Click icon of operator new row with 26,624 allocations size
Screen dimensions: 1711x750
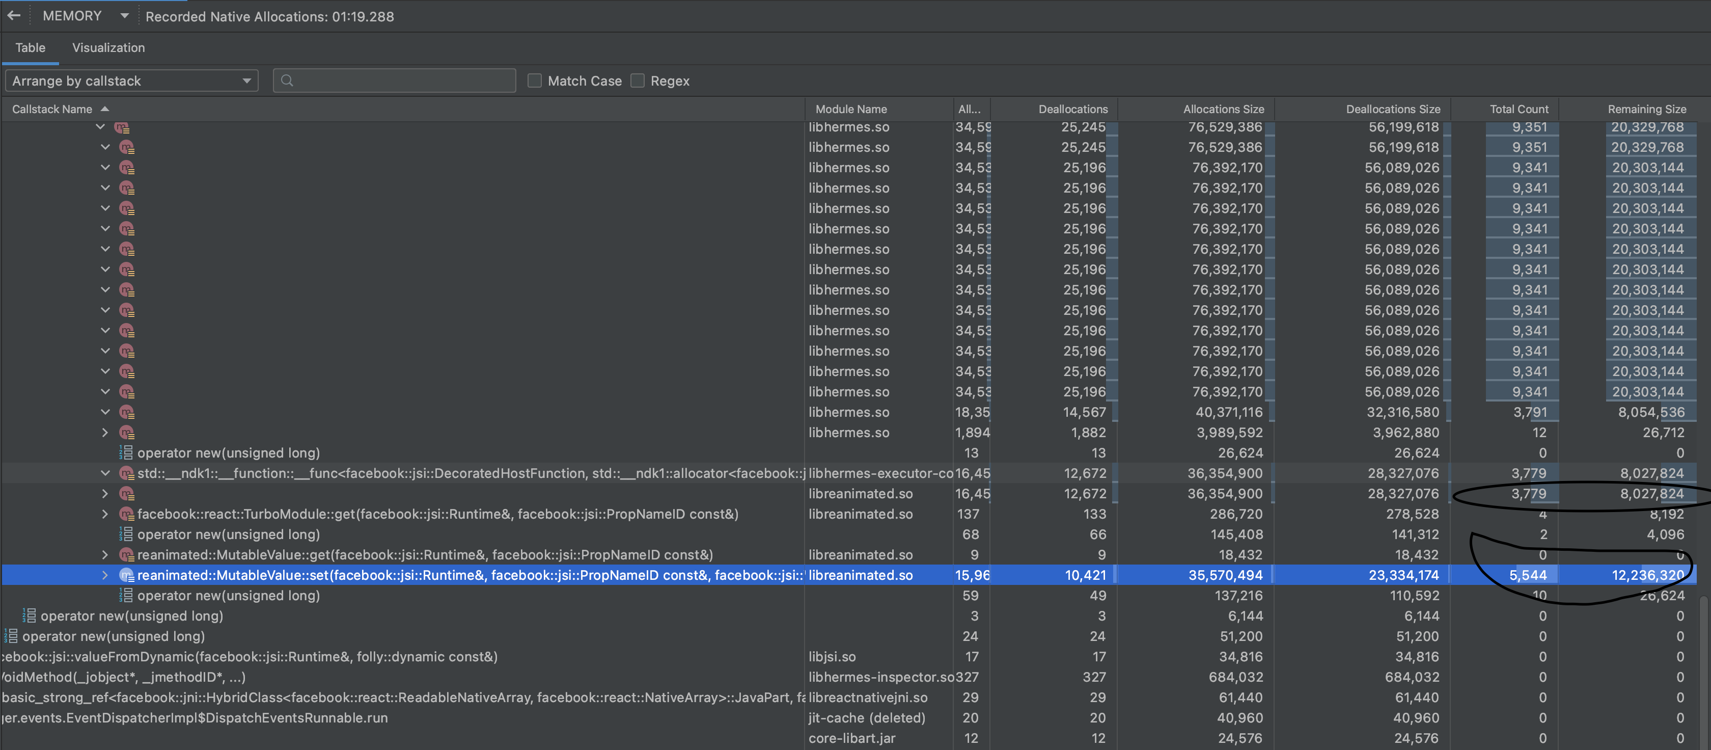pos(126,453)
